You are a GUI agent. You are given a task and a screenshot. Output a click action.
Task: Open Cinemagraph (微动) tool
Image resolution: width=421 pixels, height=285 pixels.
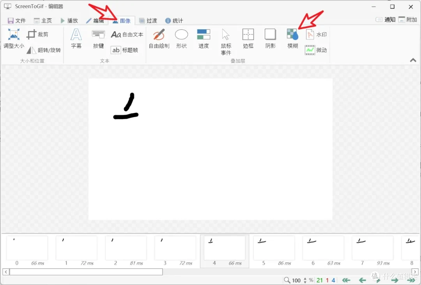click(x=316, y=50)
